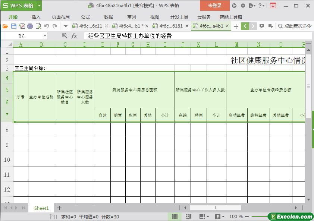Screen dimensions: 314x221
Task: Click the Print icon in quick toolbar
Action: (30, 26)
